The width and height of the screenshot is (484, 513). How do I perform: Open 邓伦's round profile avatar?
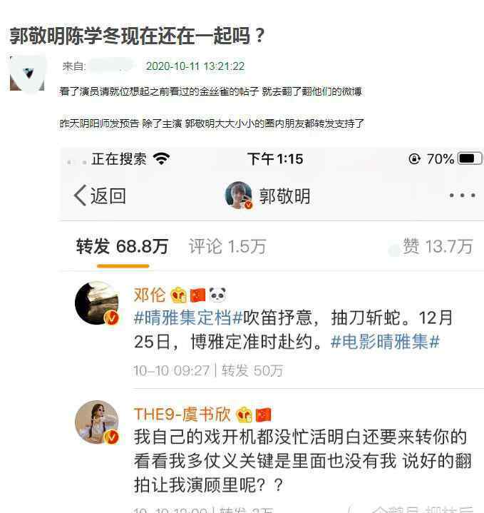pyautogui.click(x=97, y=303)
